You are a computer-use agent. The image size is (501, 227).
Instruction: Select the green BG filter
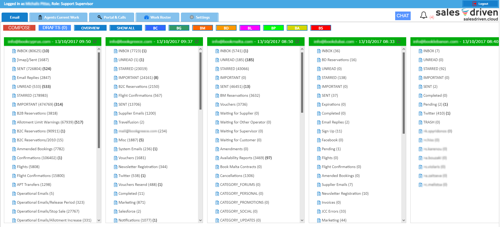(179, 28)
